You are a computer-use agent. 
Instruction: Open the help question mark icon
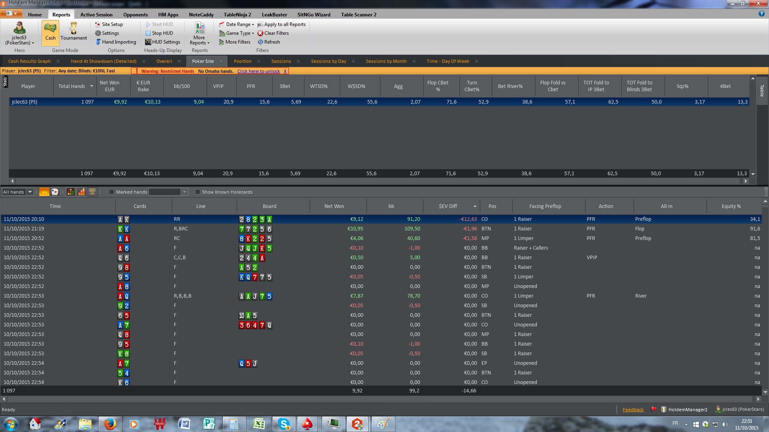coord(761,14)
